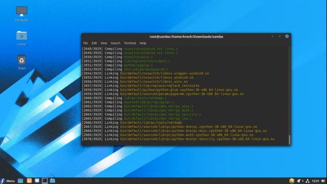Click the [2653/3929] Compiling line
The image size is (327, 184).
[125, 70]
